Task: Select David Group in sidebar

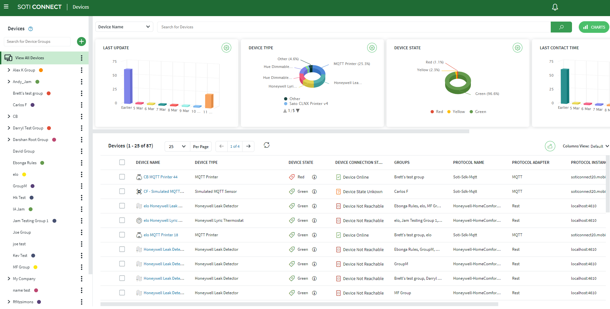Action: 24,151
